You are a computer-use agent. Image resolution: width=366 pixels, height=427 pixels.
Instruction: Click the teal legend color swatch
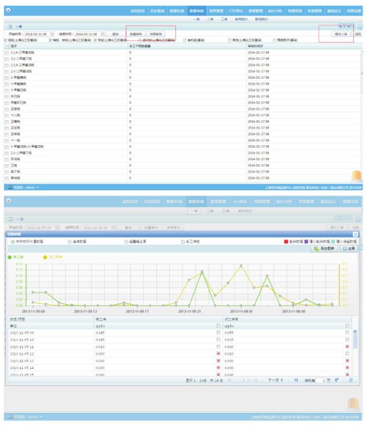point(333,241)
